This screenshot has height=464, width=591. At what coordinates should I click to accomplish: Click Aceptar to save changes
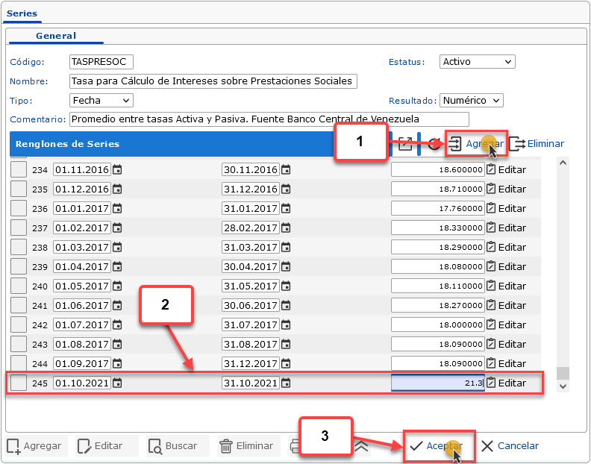pyautogui.click(x=436, y=446)
